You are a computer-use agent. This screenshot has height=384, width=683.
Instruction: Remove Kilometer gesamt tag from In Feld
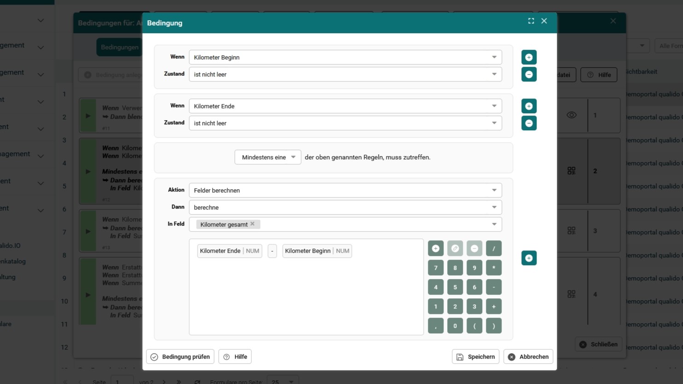[x=252, y=224]
